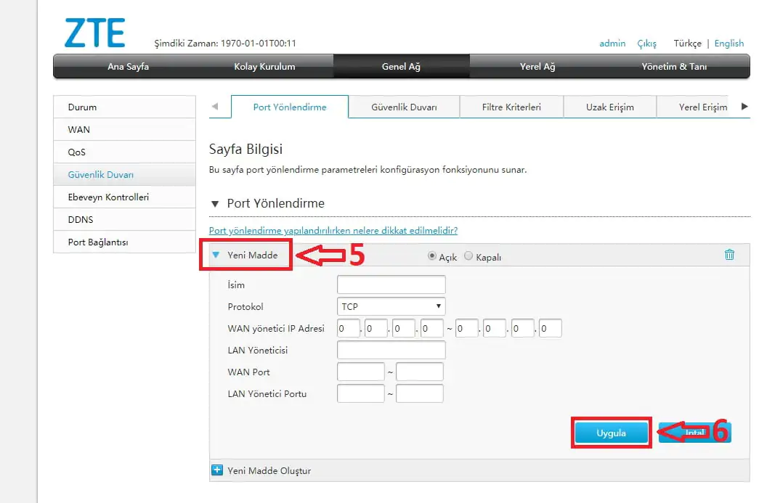Image resolution: width=759 pixels, height=503 pixels.
Task: Open port forwarding help link
Action: [333, 231]
